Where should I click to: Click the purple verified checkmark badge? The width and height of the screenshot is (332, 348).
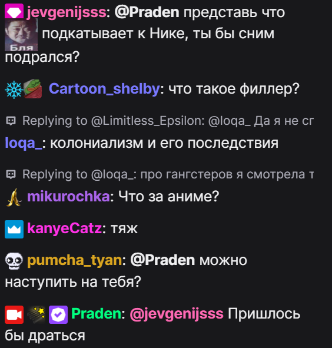pyautogui.click(x=58, y=314)
